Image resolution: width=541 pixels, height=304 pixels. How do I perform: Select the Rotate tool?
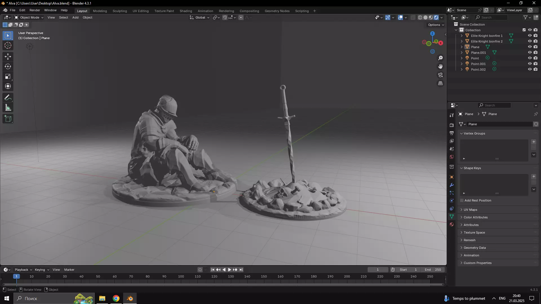pos(8,67)
